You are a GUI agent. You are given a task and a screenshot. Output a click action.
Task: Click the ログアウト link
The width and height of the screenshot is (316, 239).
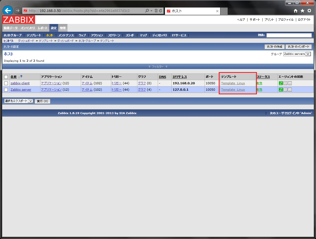(304, 20)
